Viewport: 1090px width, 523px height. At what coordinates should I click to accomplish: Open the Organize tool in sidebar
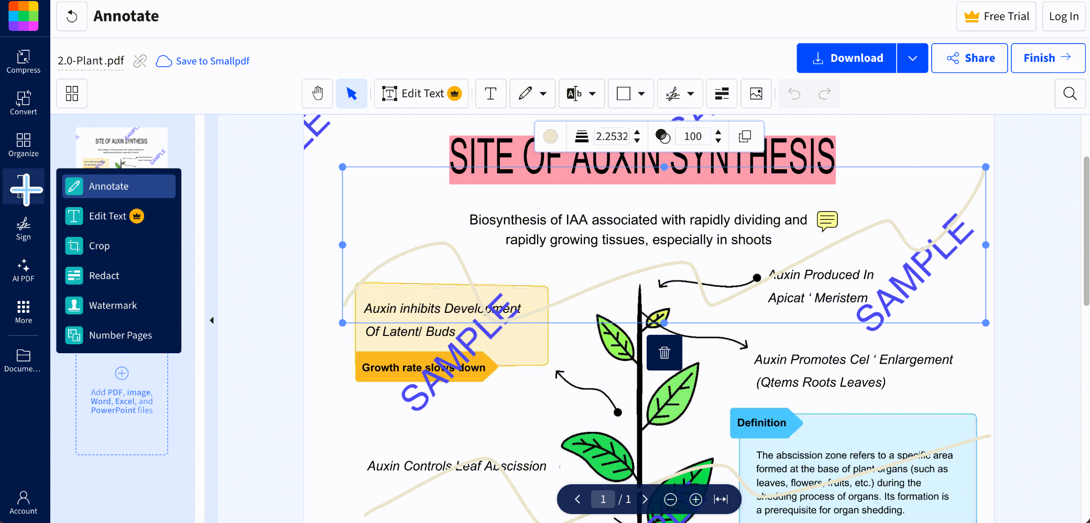click(x=24, y=145)
